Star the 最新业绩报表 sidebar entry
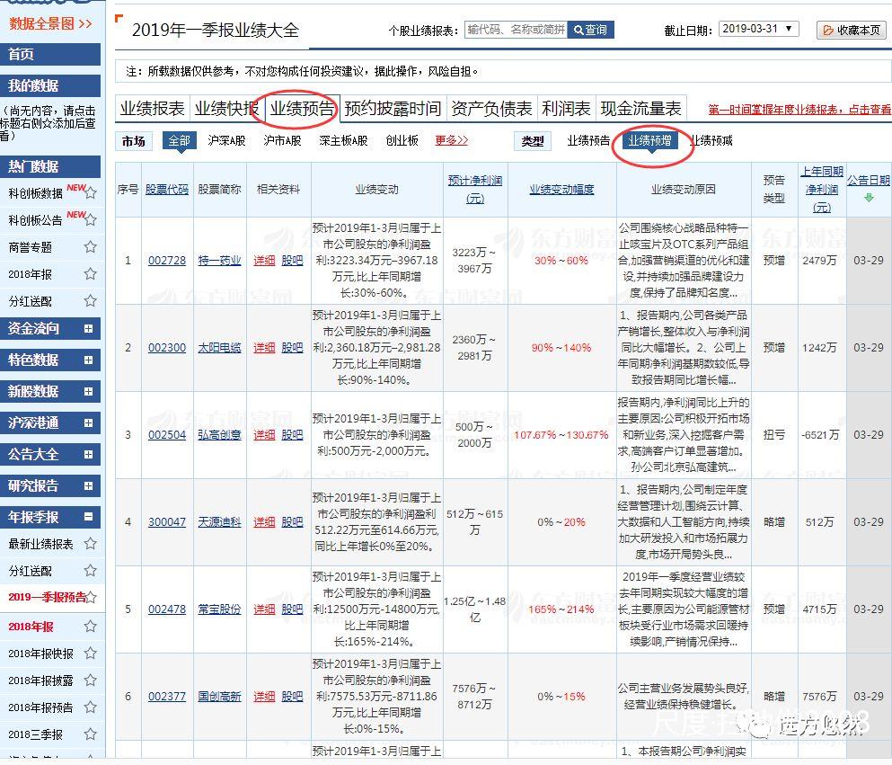892x765 pixels. coord(91,544)
